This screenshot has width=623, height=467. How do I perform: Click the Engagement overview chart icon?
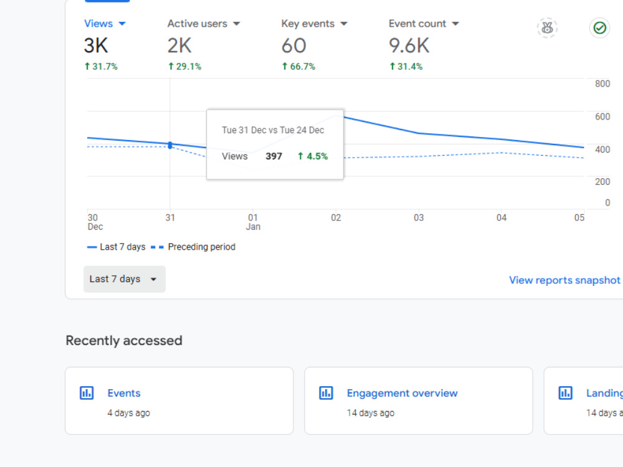click(326, 393)
